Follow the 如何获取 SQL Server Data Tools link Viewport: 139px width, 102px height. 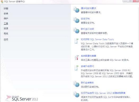(97, 39)
